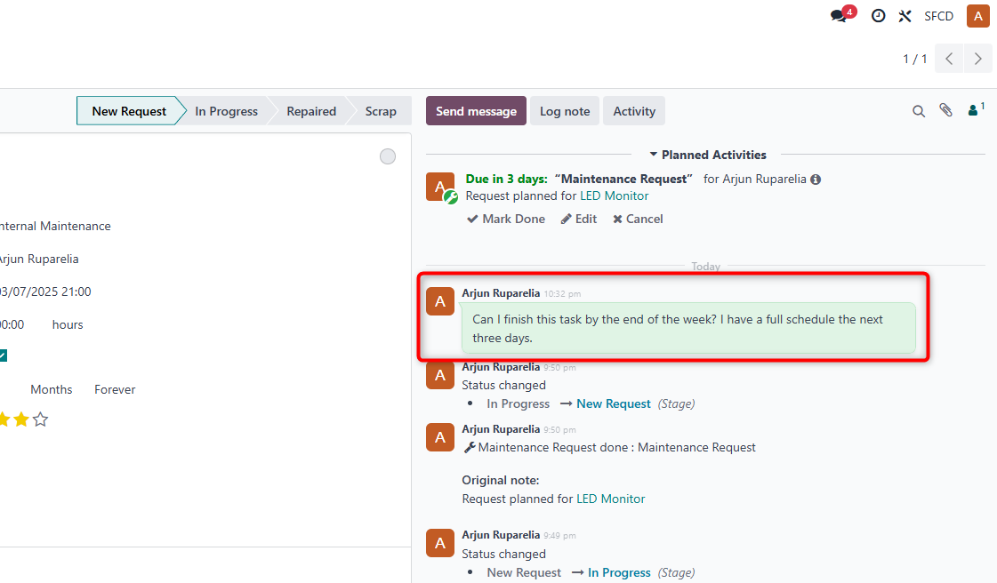The width and height of the screenshot is (997, 583).
Task: Open next record with the right pager arrow
Action: pos(977,58)
